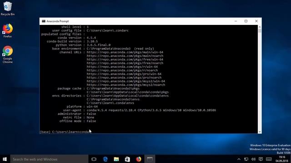Click the user-agent line with requests/2.18.4
Viewport: 291px width, 163px height.
click(140, 110)
